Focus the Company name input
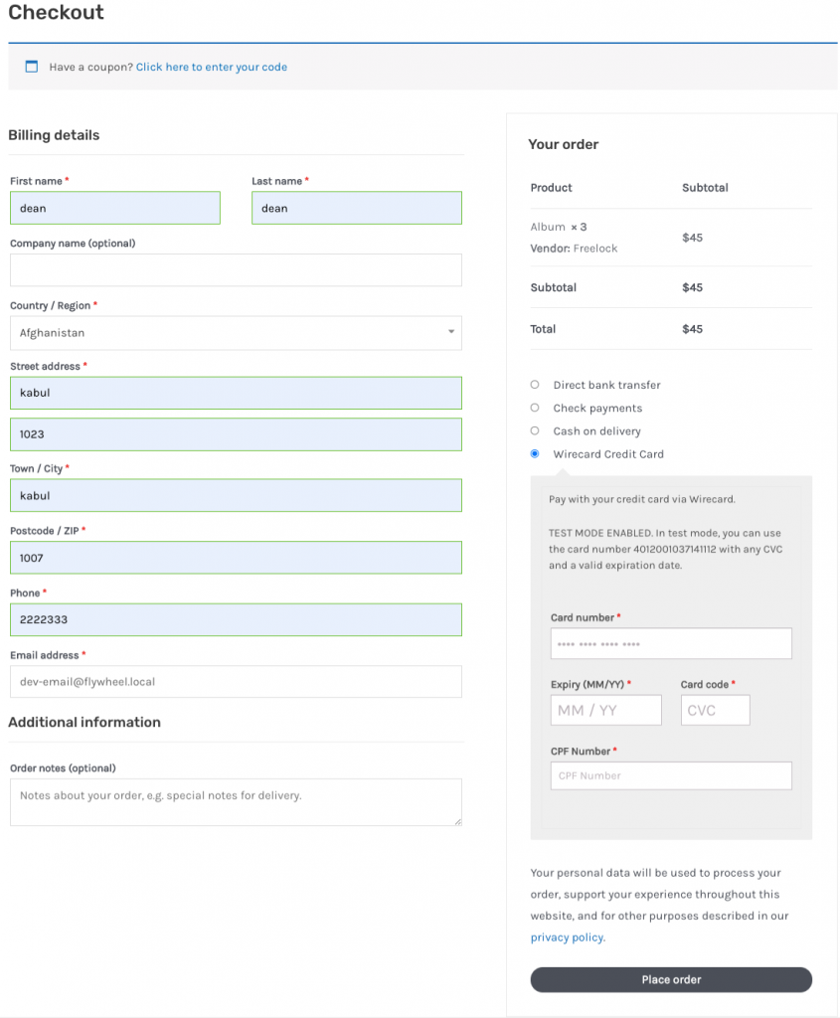 click(236, 270)
